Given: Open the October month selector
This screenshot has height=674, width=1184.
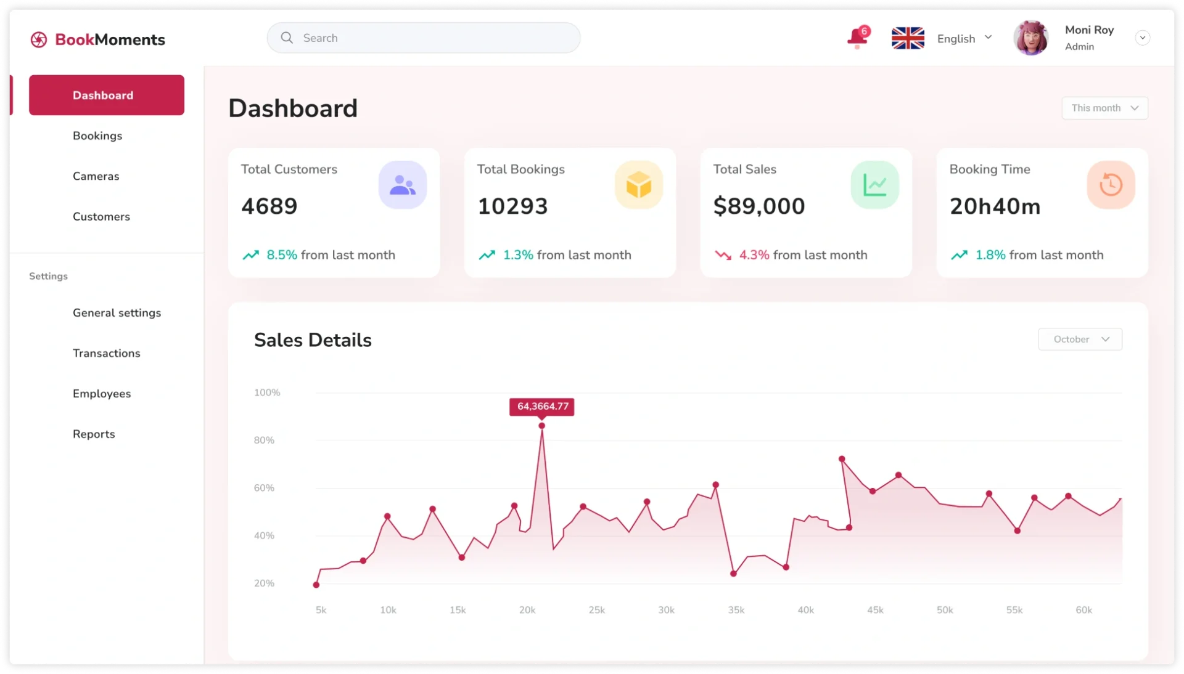Looking at the screenshot, I should click(x=1080, y=339).
